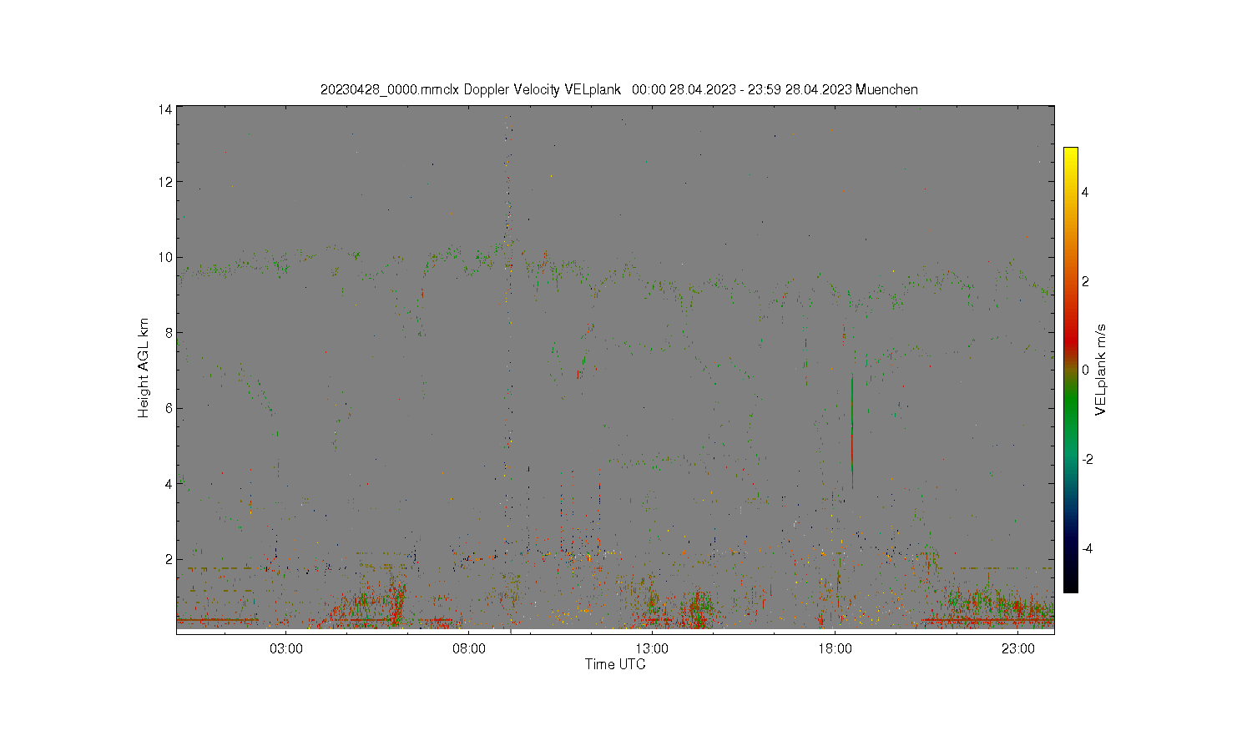This screenshot has width=1252, height=751.
Task: Click the 'Height AGL km' y-axis label
Action: pos(144,368)
